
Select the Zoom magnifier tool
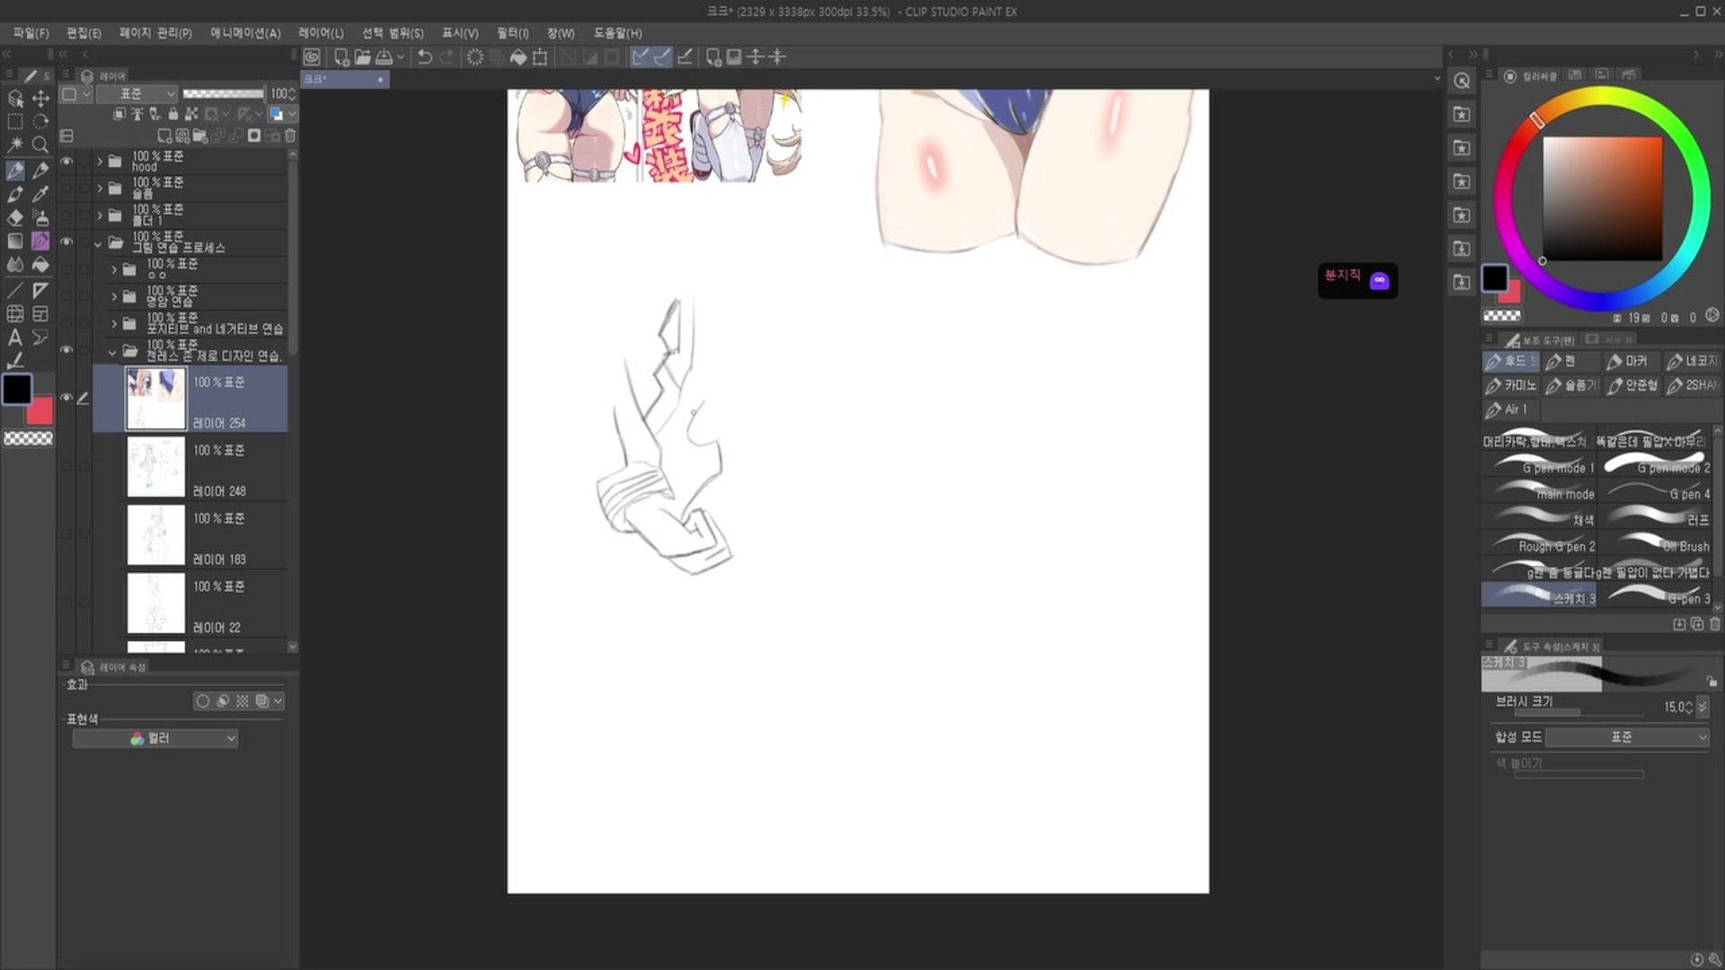click(40, 145)
